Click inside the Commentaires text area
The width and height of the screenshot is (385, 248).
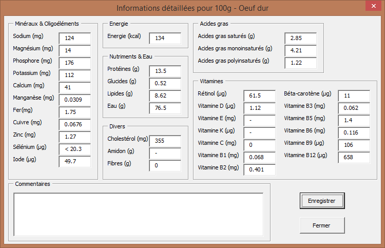click(139, 215)
